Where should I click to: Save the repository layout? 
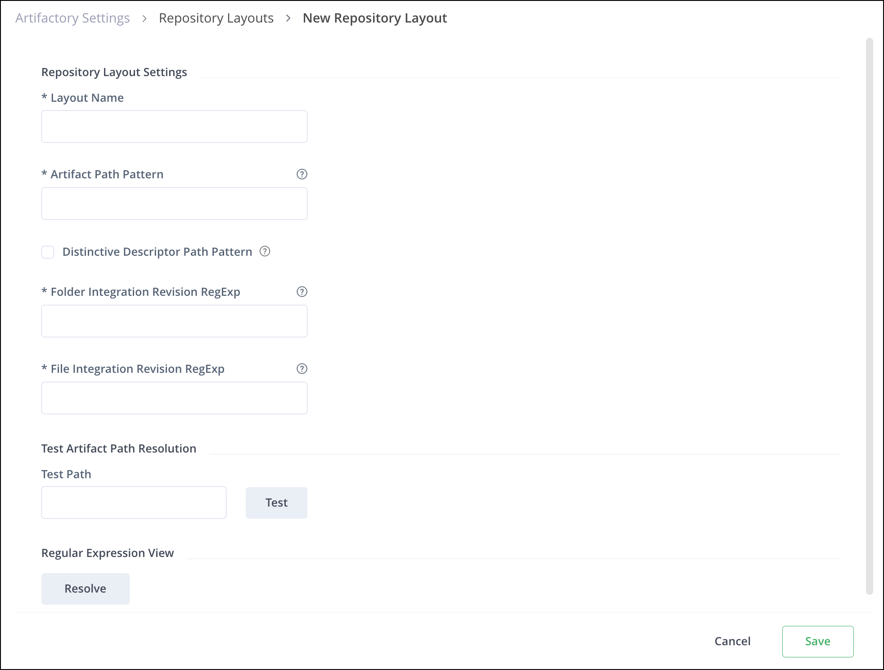(817, 641)
